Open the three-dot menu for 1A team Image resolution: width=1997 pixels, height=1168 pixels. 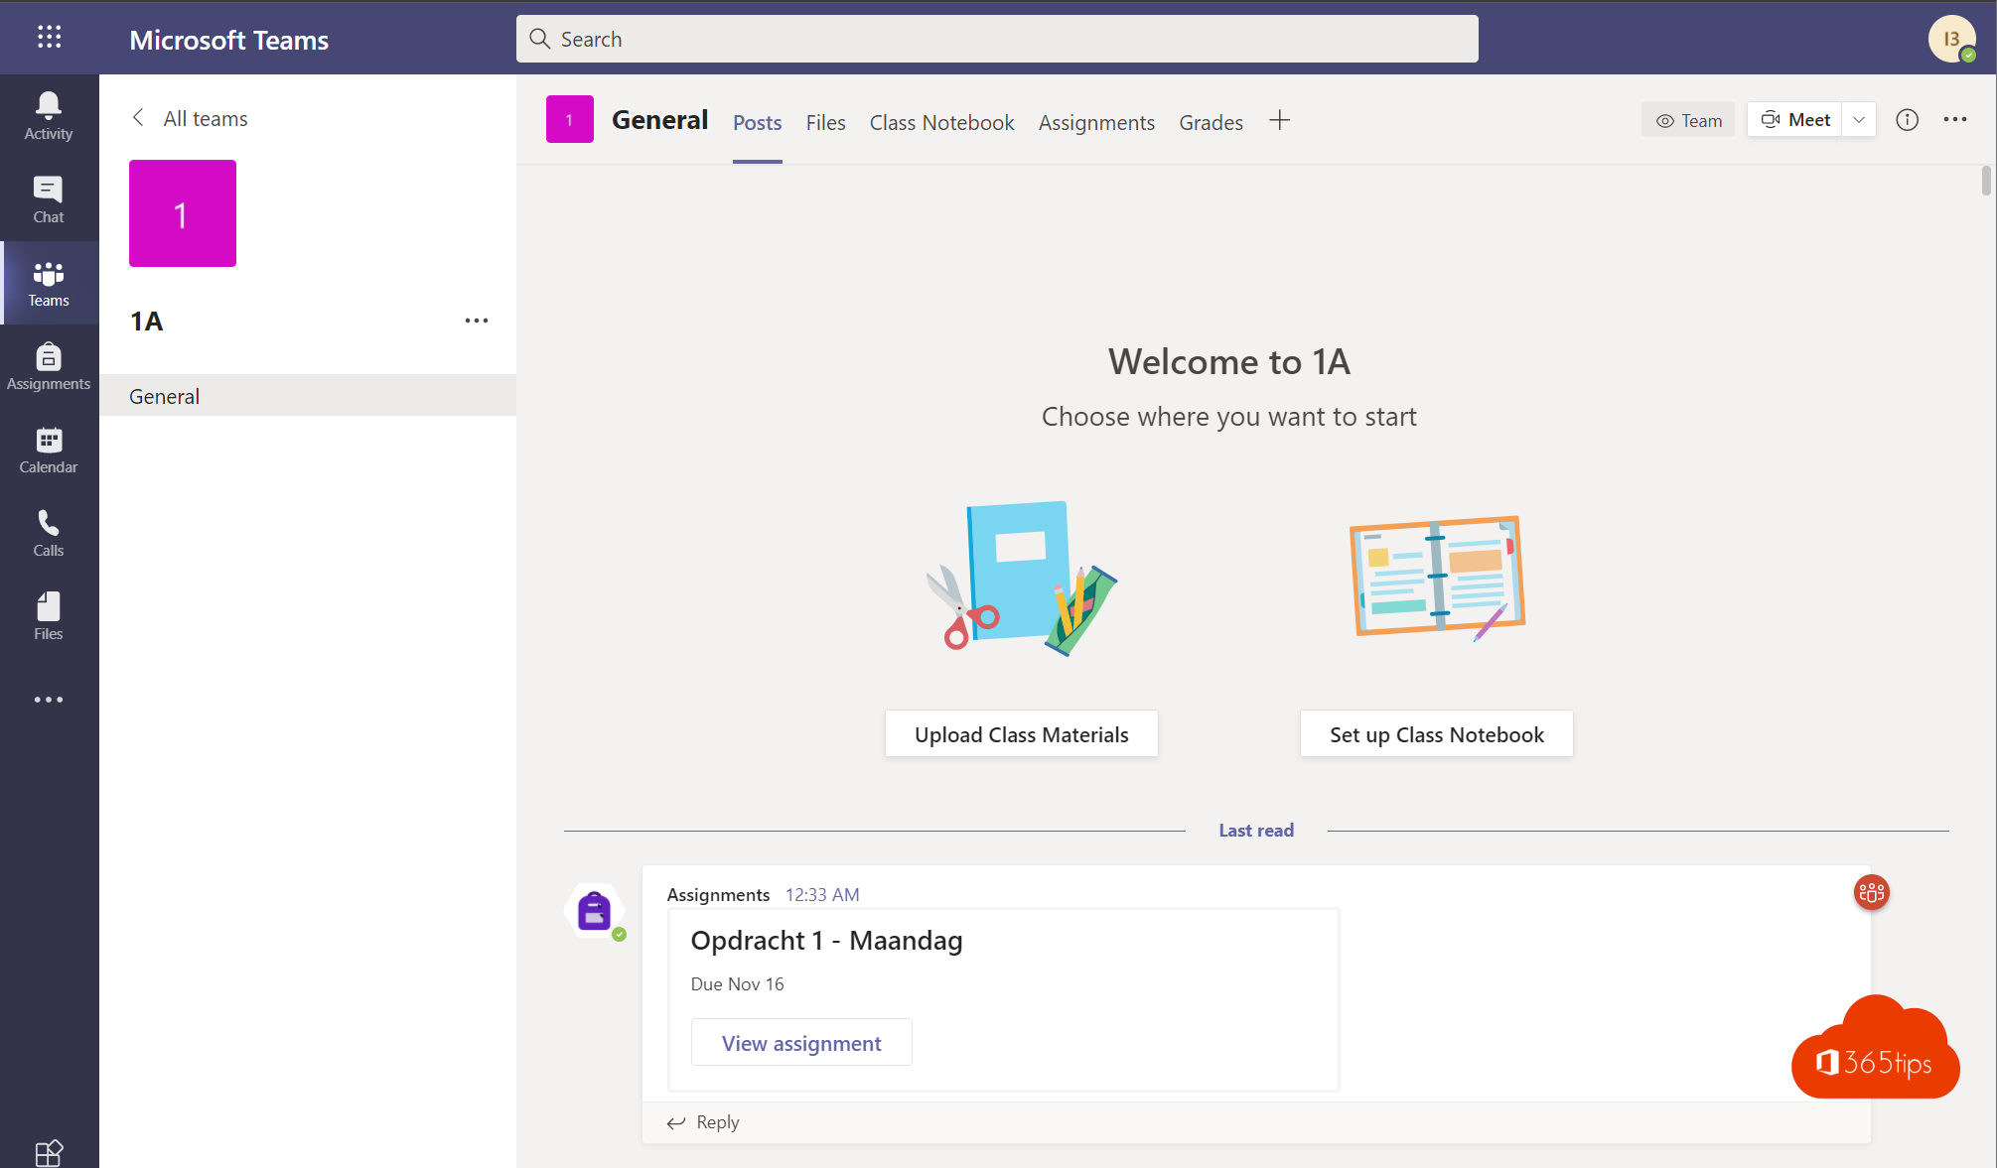(477, 322)
